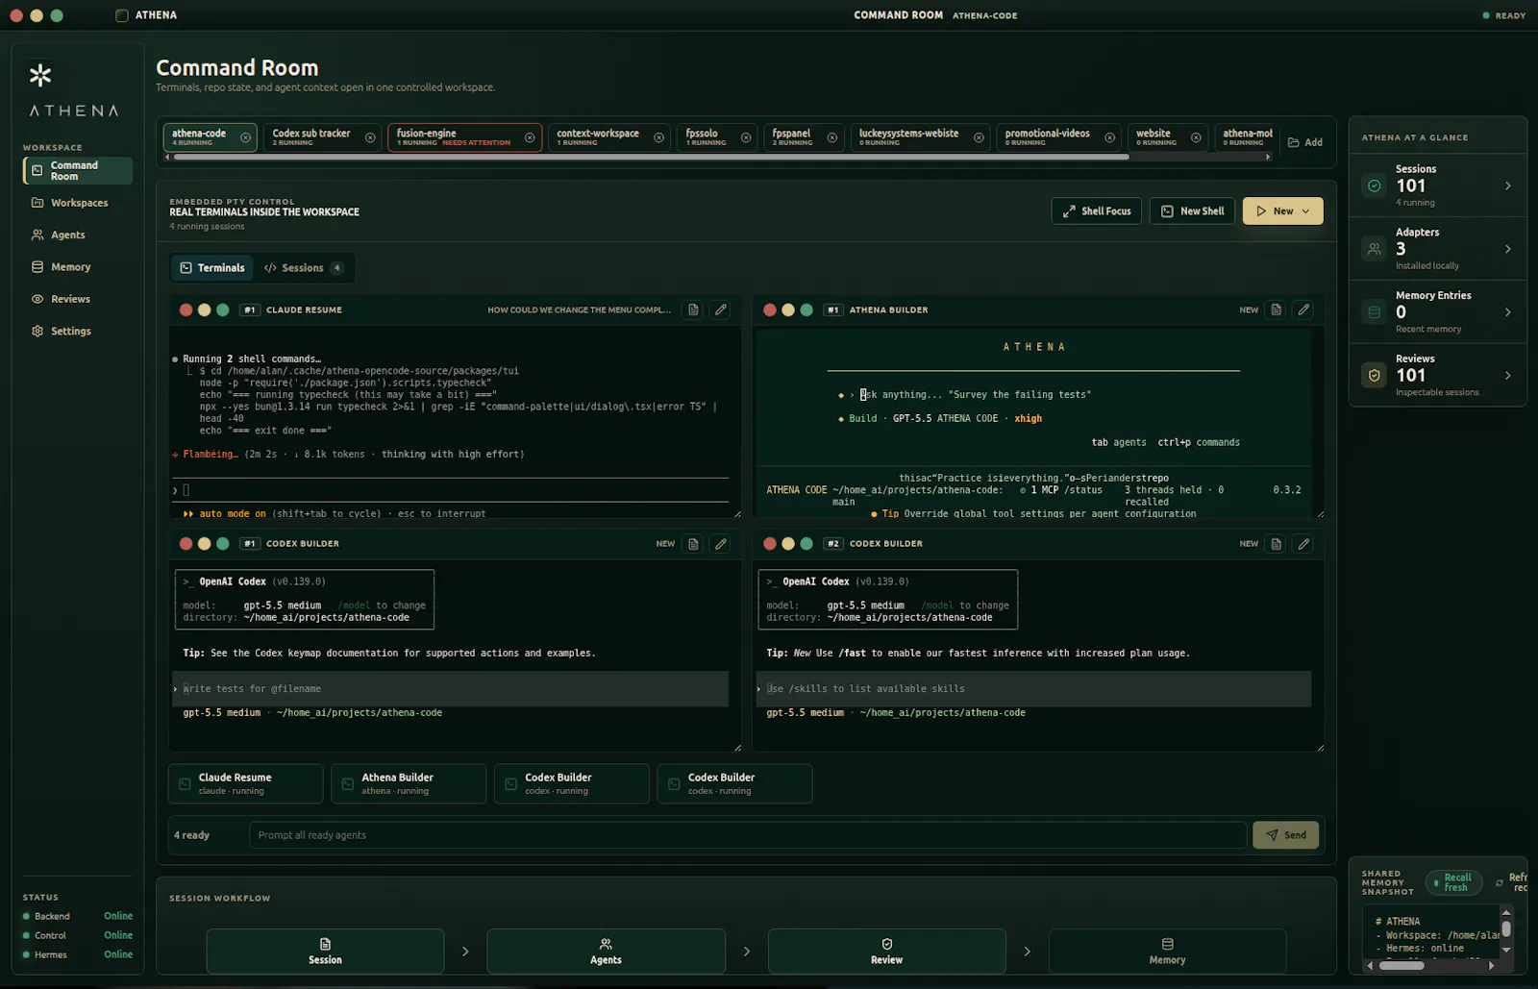The image size is (1538, 989).
Task: Switch to the Terminals tab
Action: tap(212, 268)
